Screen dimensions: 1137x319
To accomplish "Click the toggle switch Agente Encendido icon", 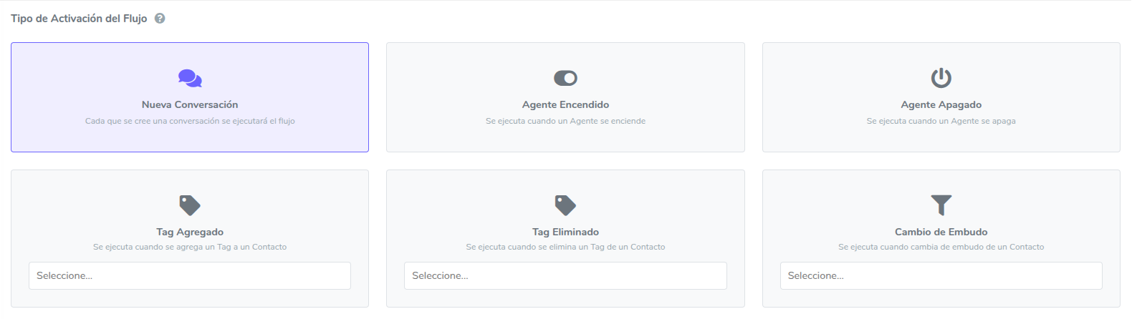I will [565, 78].
